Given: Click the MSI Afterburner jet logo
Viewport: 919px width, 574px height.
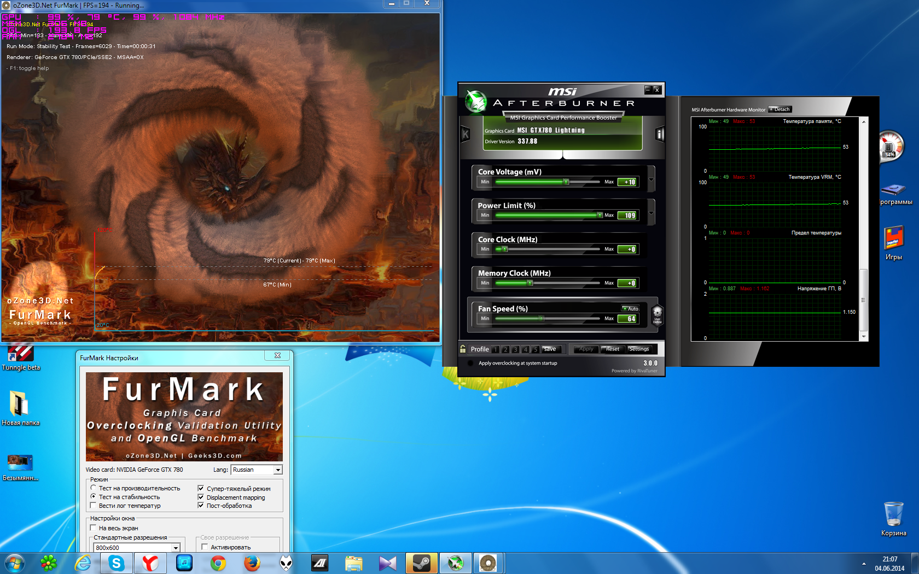Looking at the screenshot, I should pos(476,101).
